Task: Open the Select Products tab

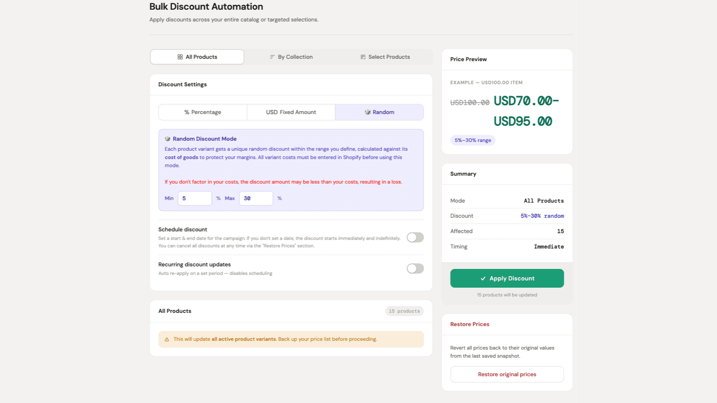Action: [385, 57]
